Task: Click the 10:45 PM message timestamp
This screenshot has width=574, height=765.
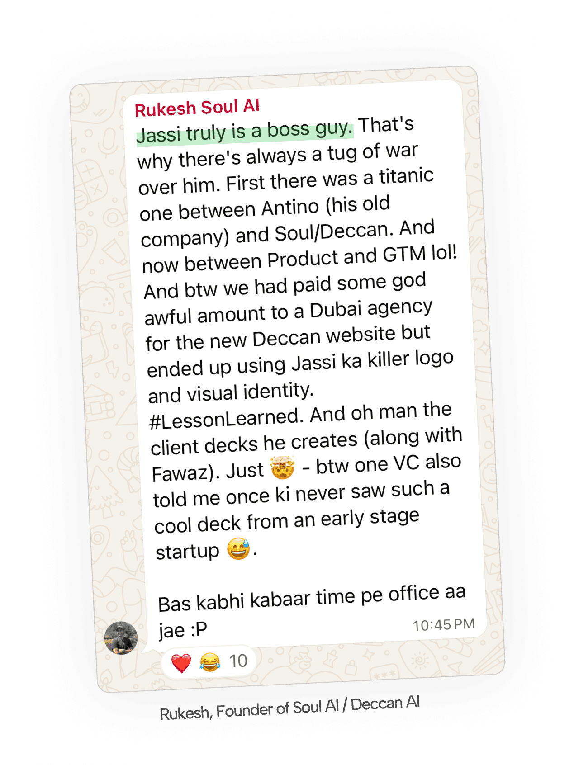Action: 444,624
